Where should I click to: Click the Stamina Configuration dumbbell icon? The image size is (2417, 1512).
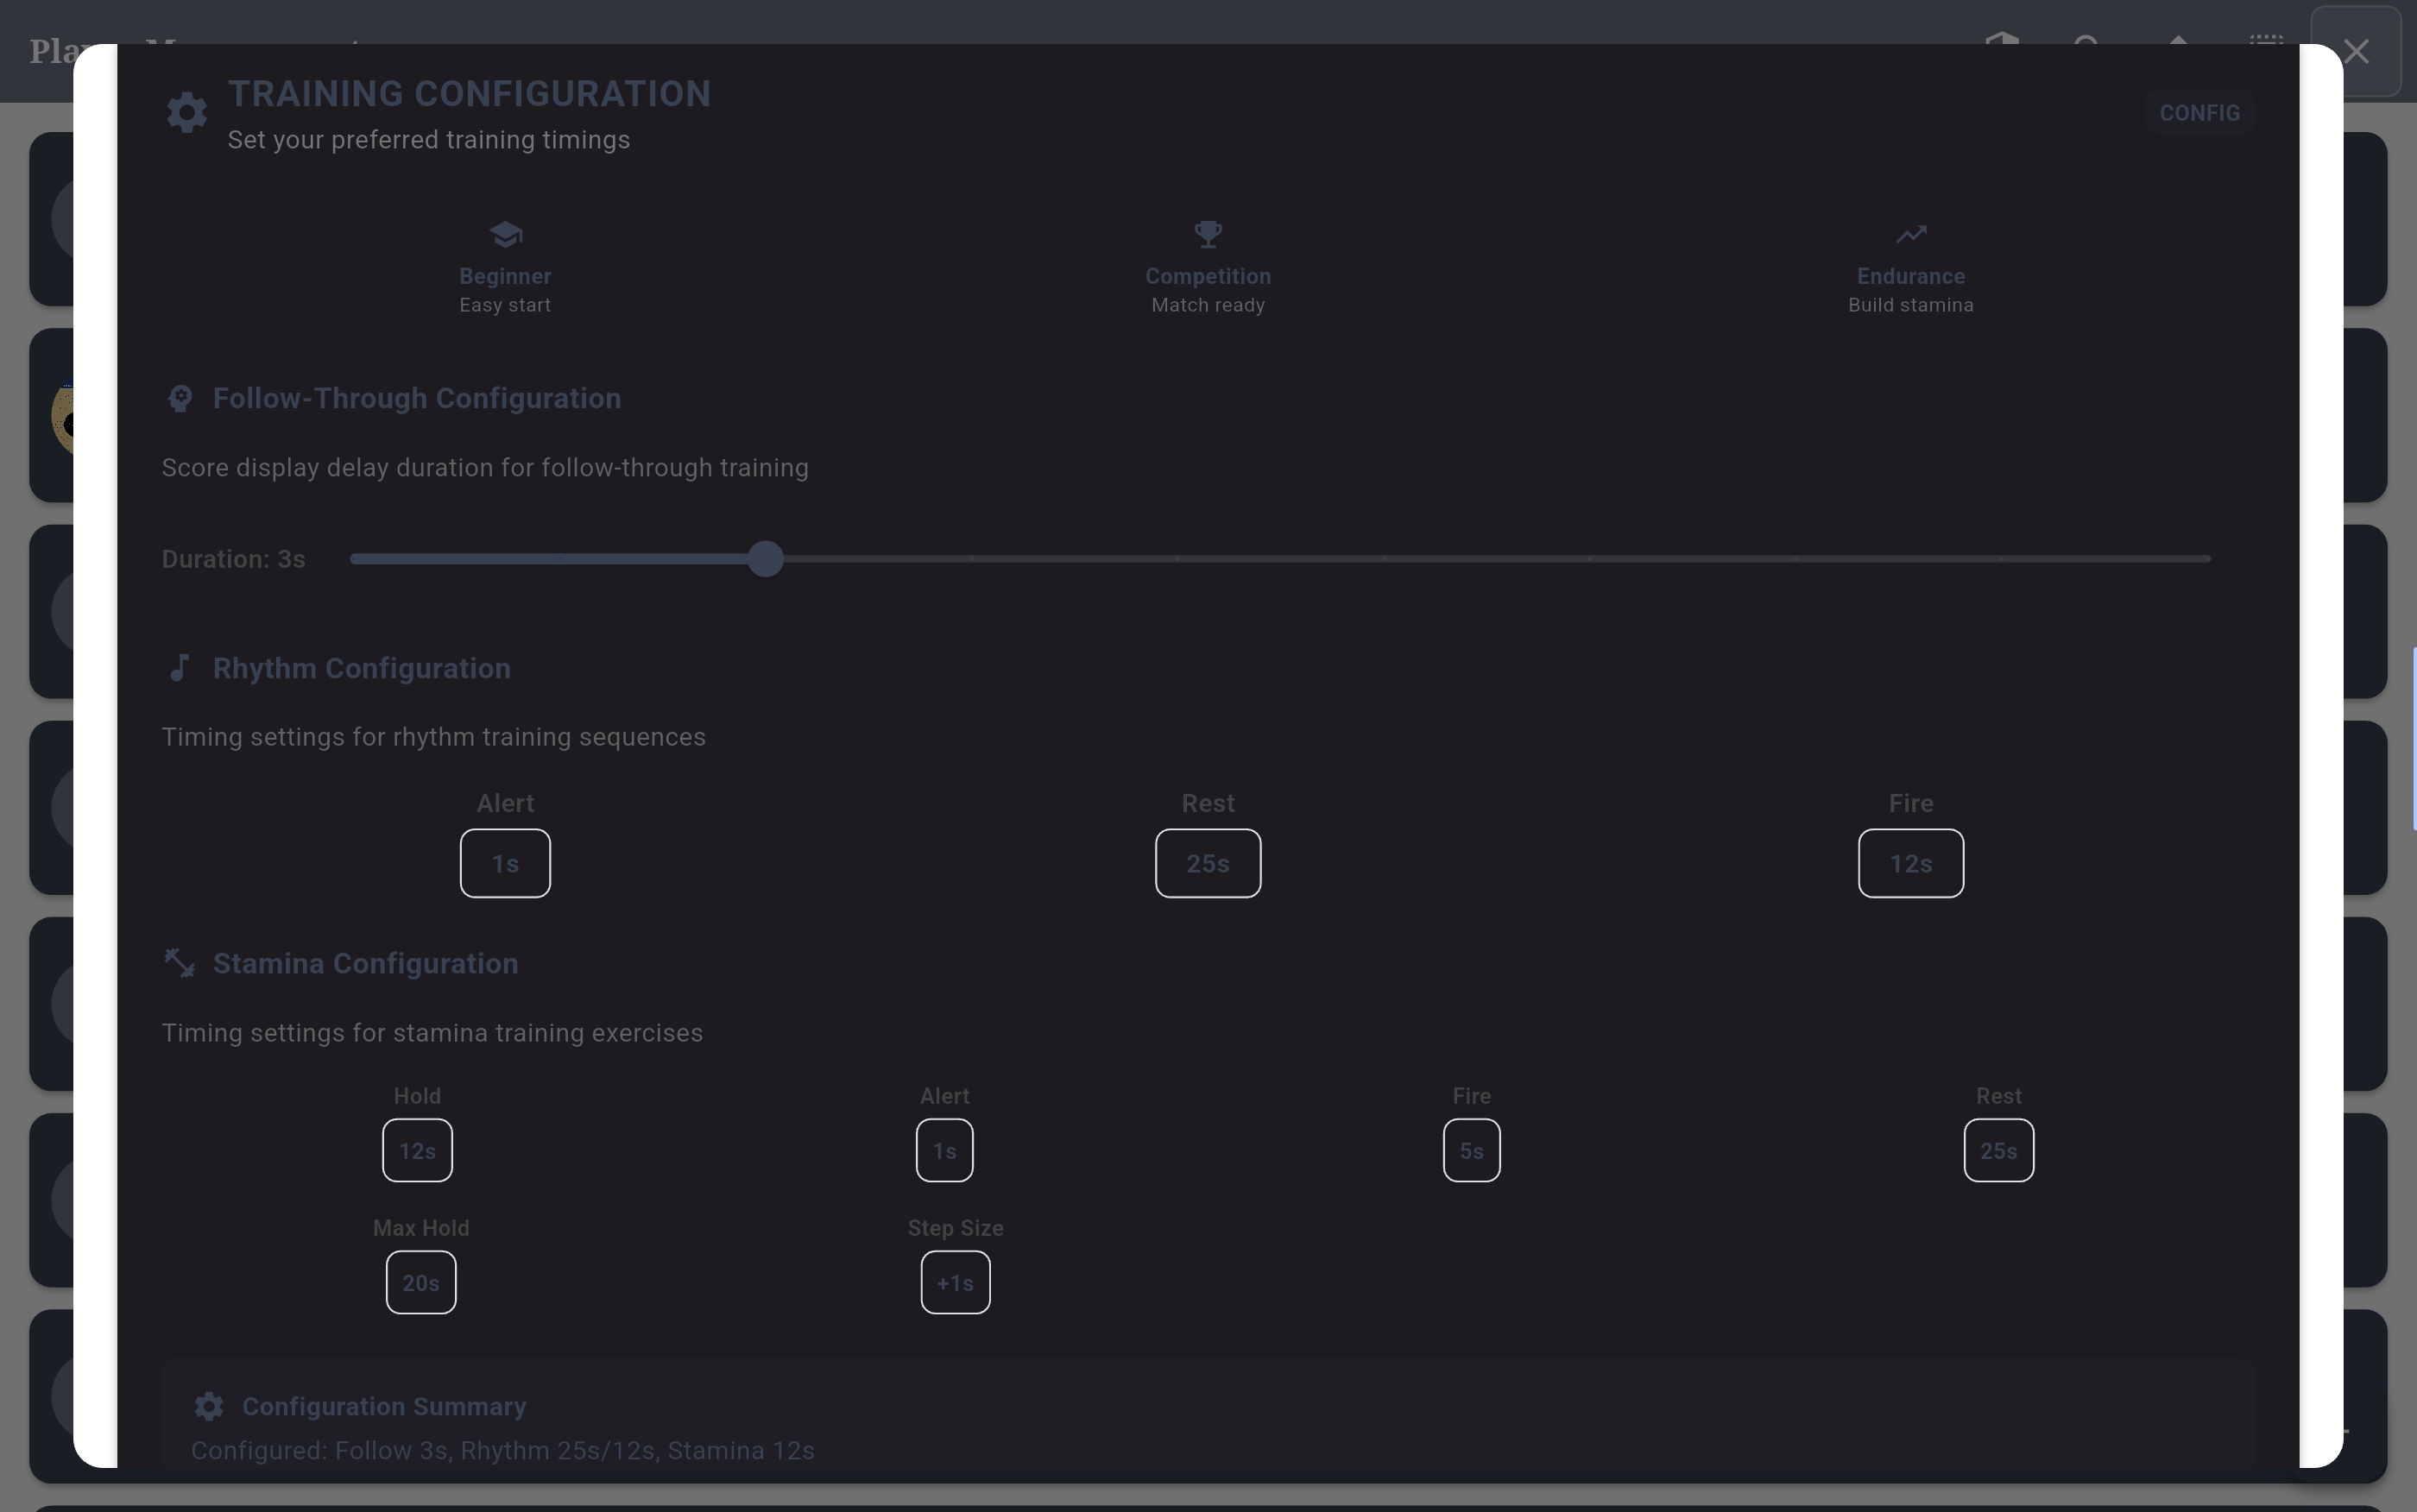[180, 963]
